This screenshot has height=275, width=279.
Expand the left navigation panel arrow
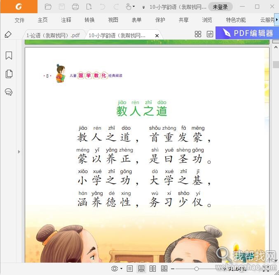pyautogui.click(x=19, y=152)
